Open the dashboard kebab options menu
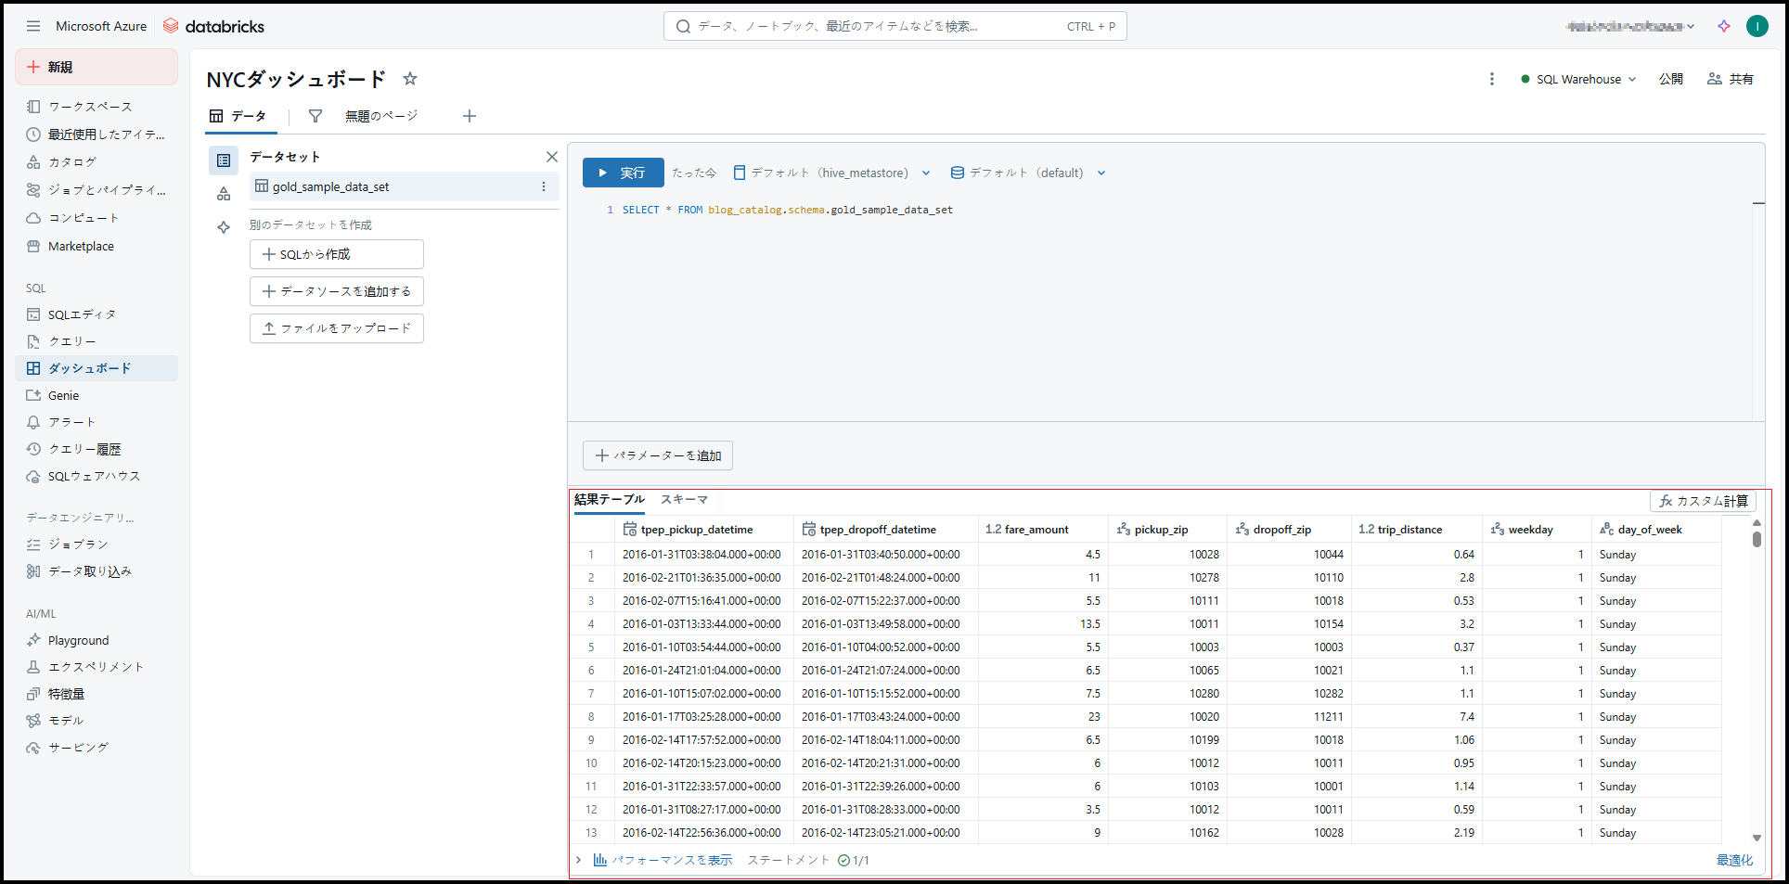This screenshot has height=884, width=1789. pos(1492,79)
